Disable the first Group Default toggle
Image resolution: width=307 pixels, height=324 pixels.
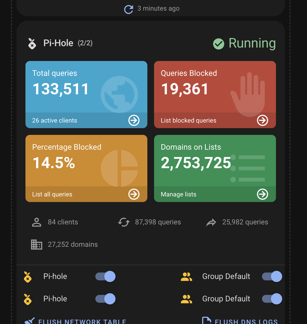tap(272, 276)
